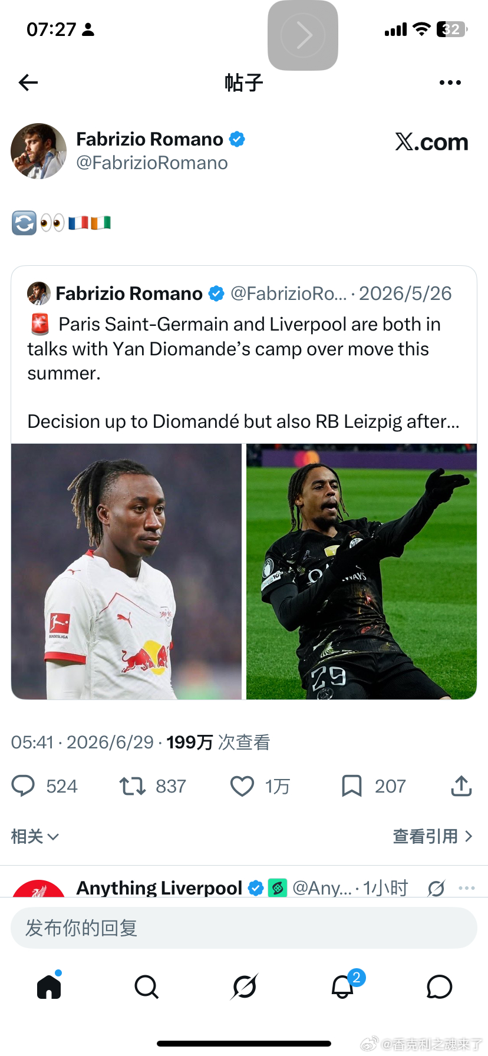Tap the retweet icon showing 837
This screenshot has height=1056, width=488.
coord(133,786)
